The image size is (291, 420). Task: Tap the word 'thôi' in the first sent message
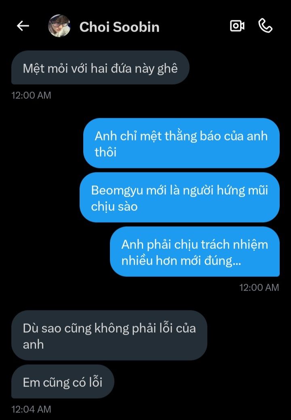coord(105,152)
